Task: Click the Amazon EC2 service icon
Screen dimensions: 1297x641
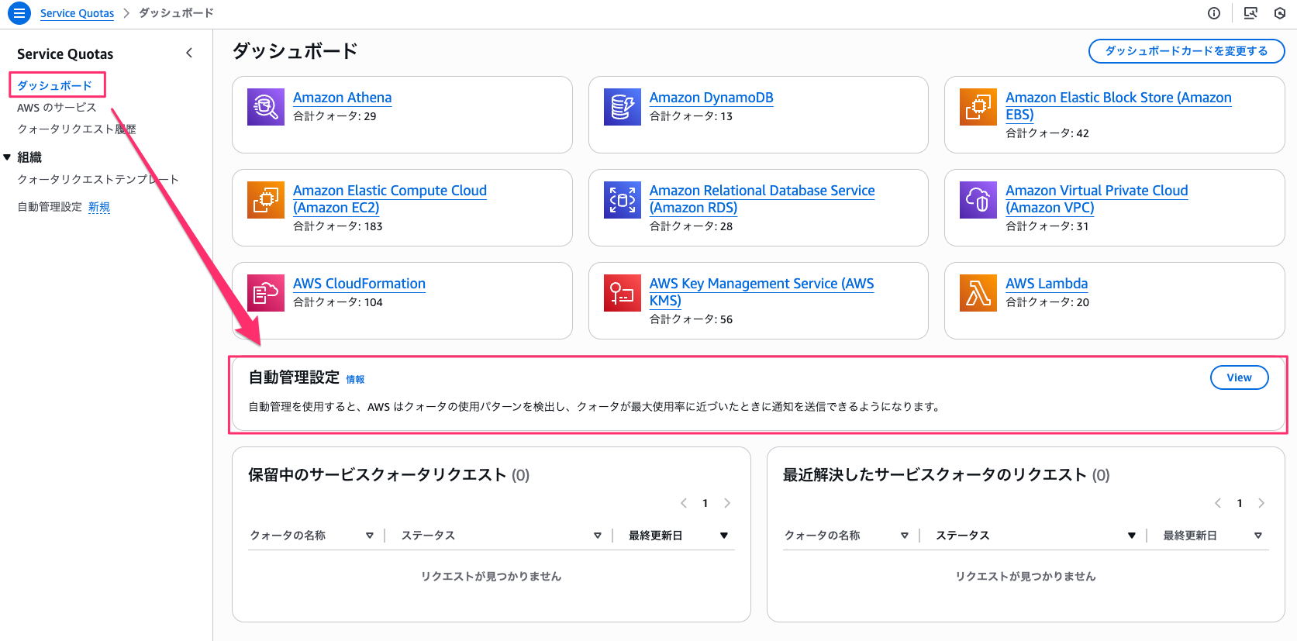Action: (x=265, y=200)
